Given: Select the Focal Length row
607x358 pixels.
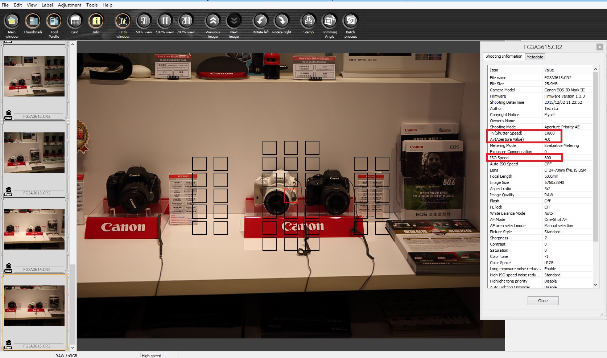Looking at the screenshot, I should (540, 176).
